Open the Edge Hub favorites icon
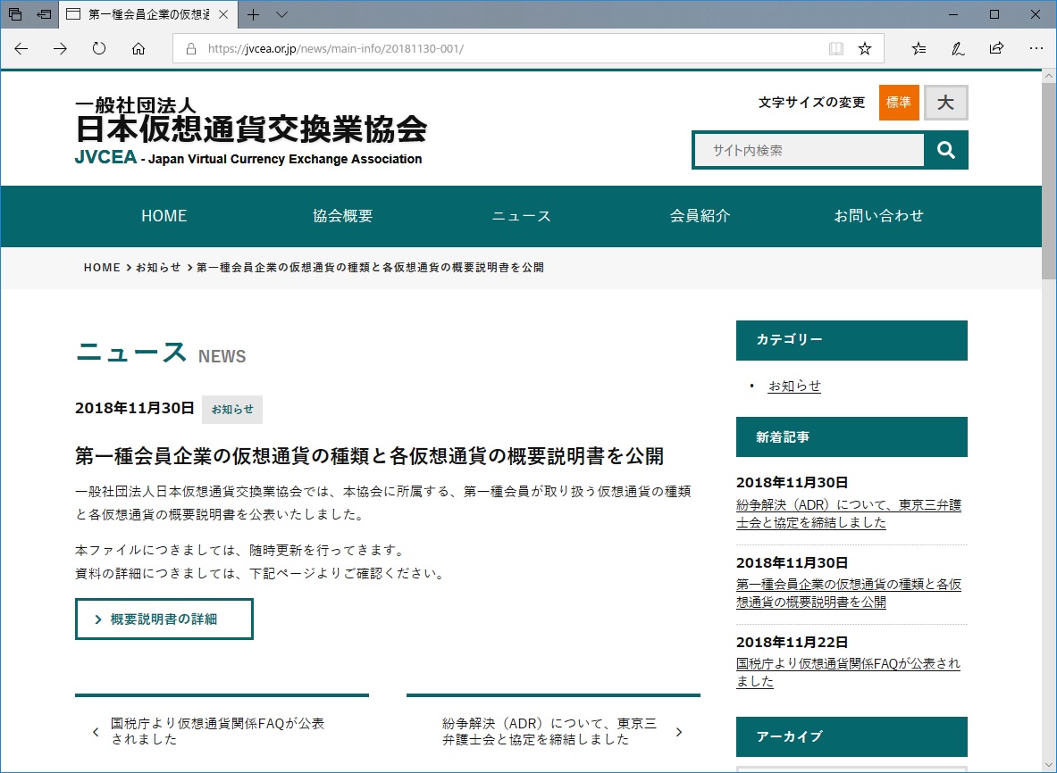 click(x=919, y=48)
